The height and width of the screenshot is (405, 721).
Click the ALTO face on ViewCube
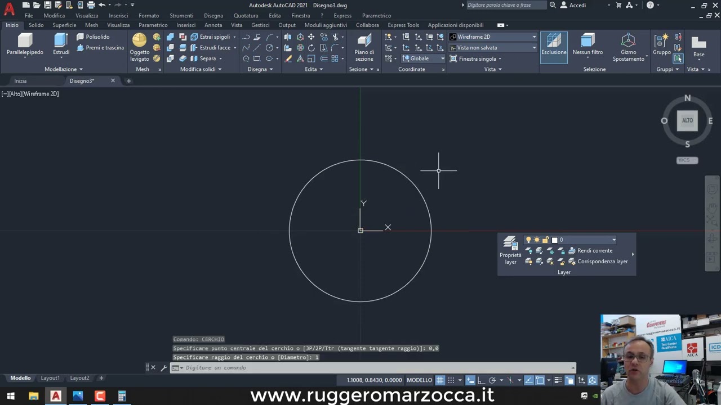tap(687, 120)
